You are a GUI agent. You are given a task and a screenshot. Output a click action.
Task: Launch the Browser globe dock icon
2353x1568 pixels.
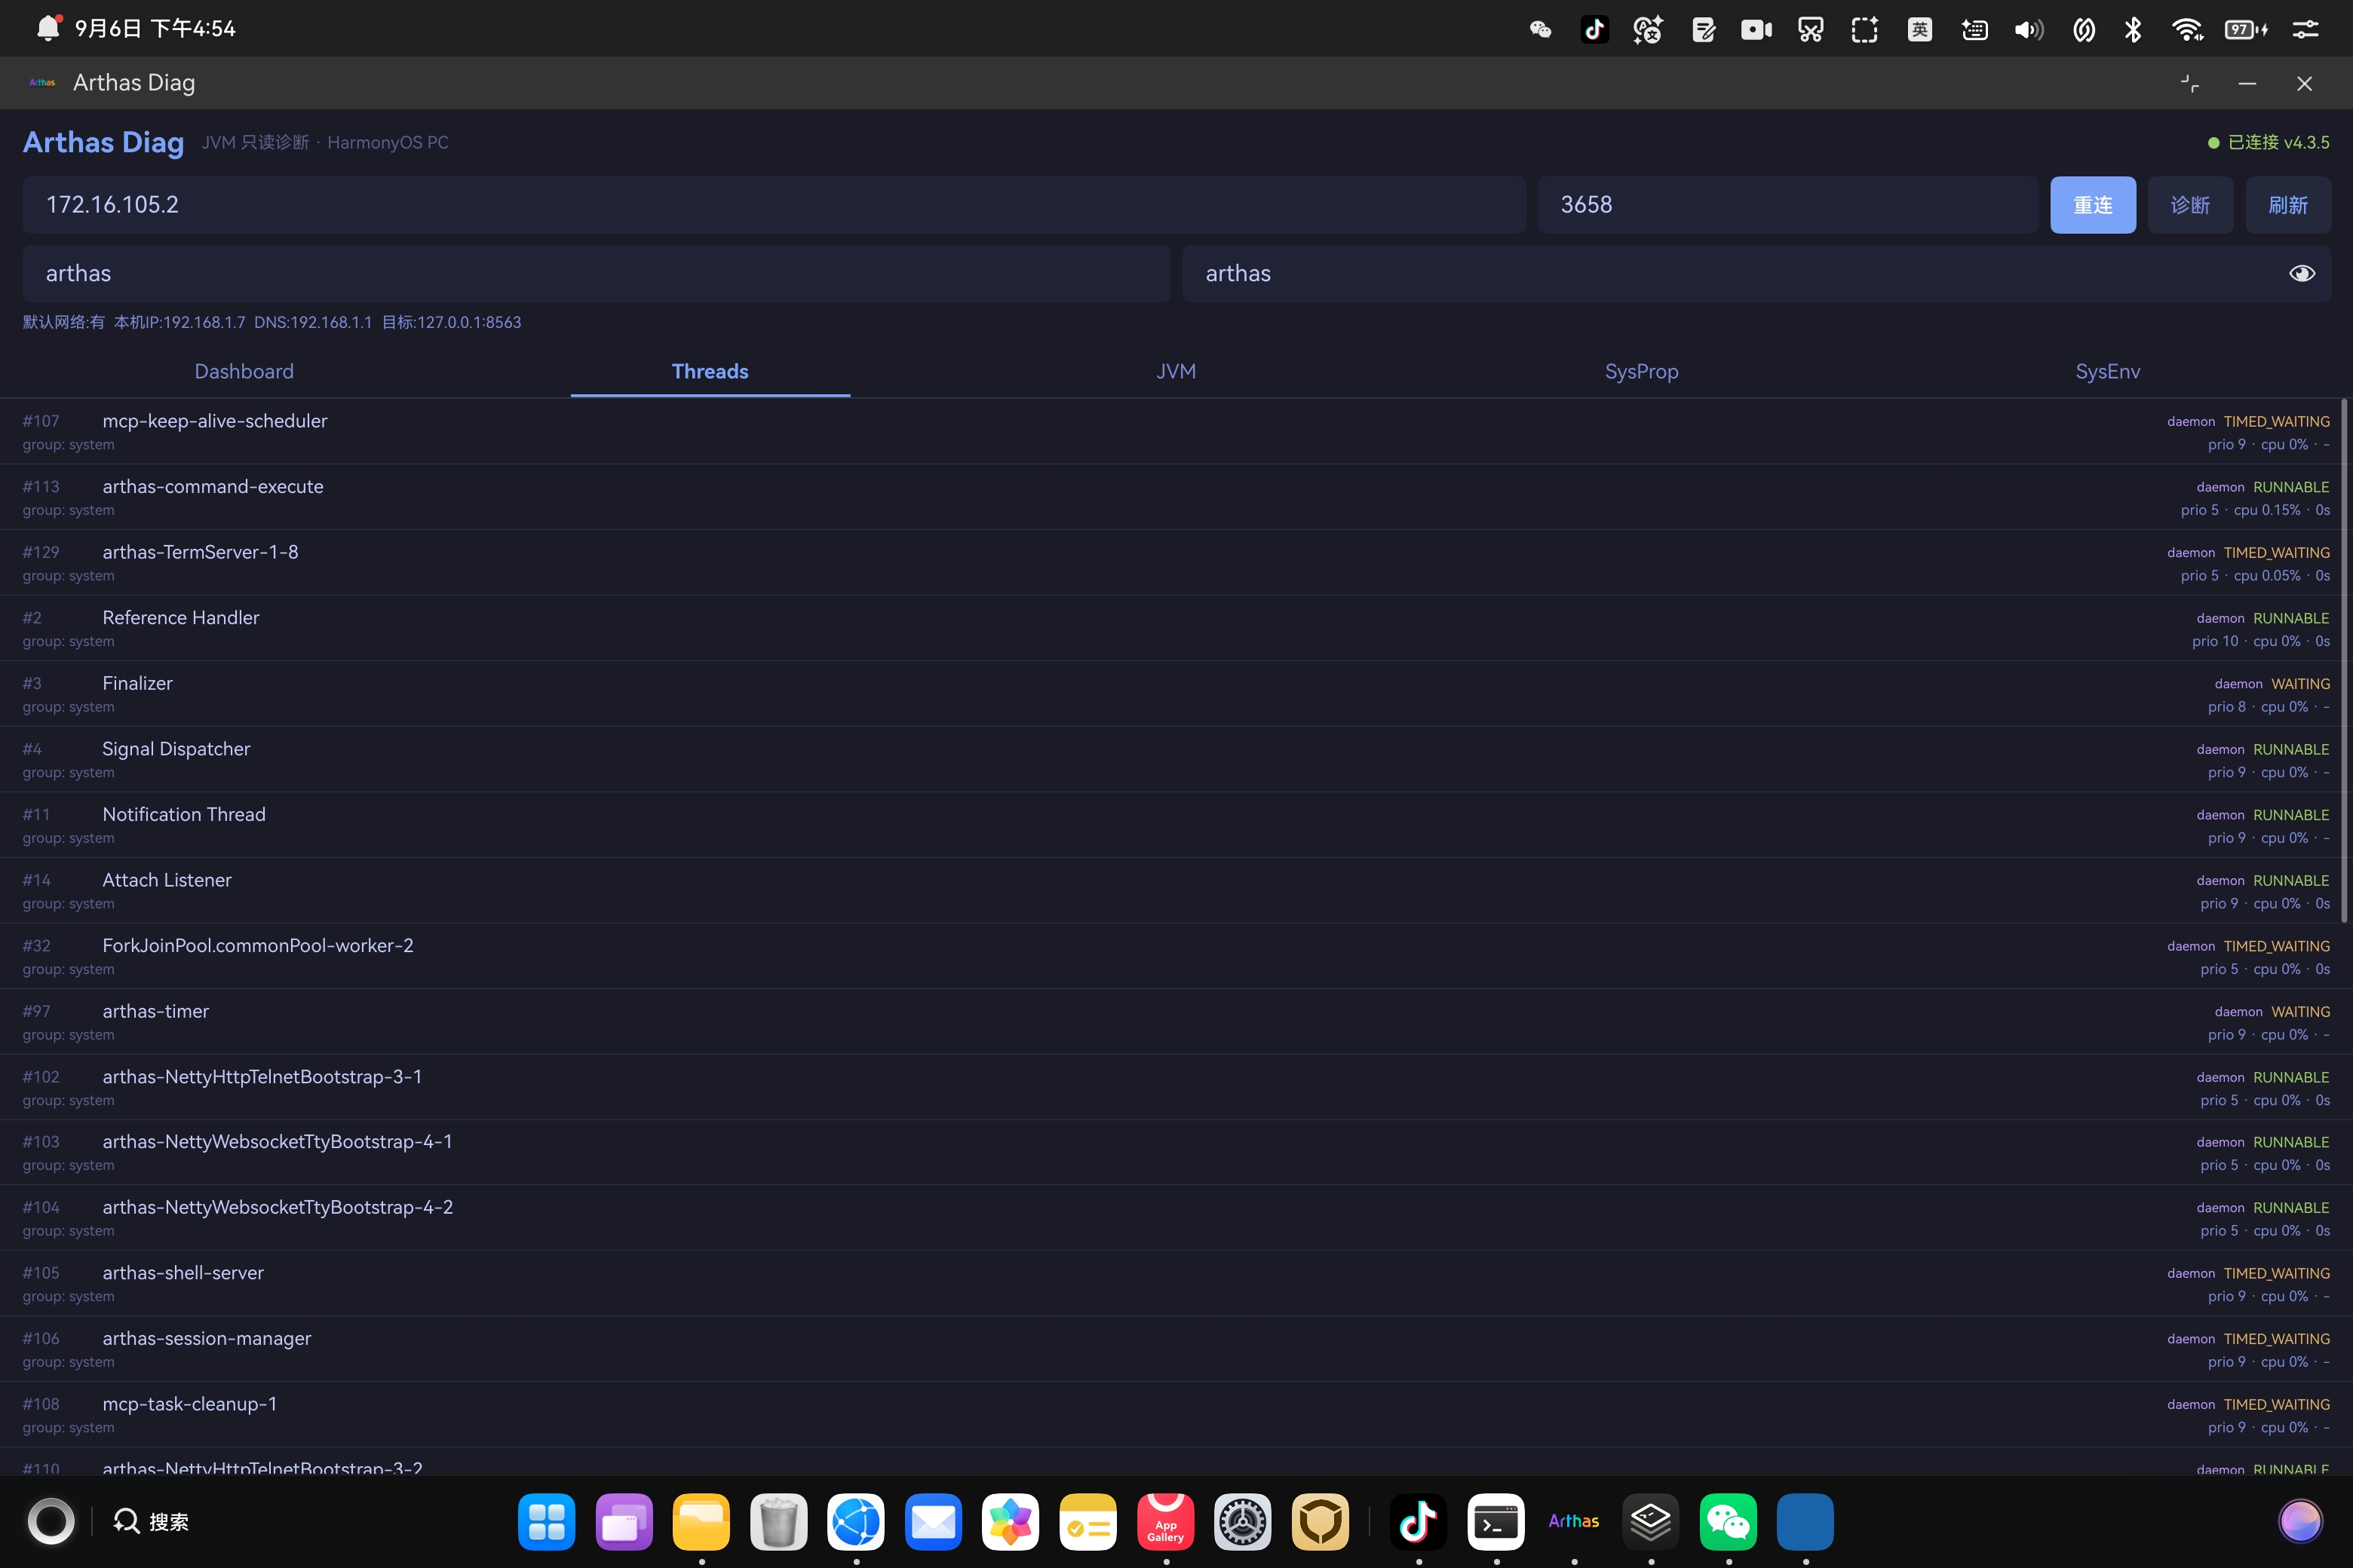857,1522
